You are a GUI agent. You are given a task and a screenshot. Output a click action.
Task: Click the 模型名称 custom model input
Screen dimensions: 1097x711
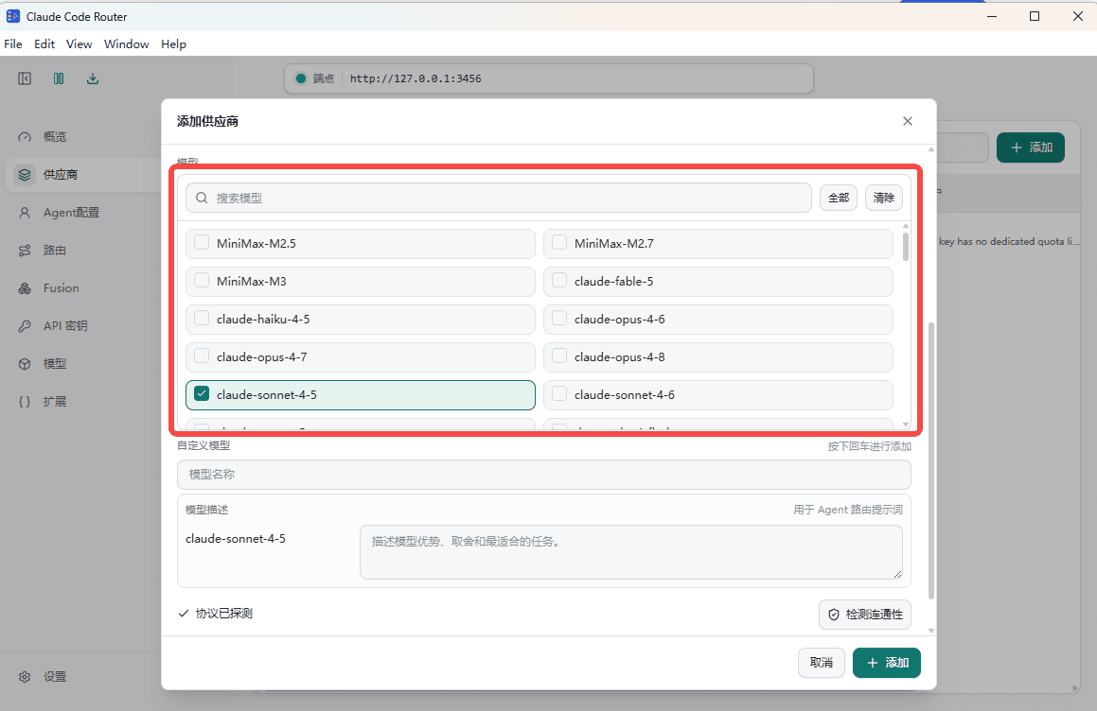[x=543, y=474]
